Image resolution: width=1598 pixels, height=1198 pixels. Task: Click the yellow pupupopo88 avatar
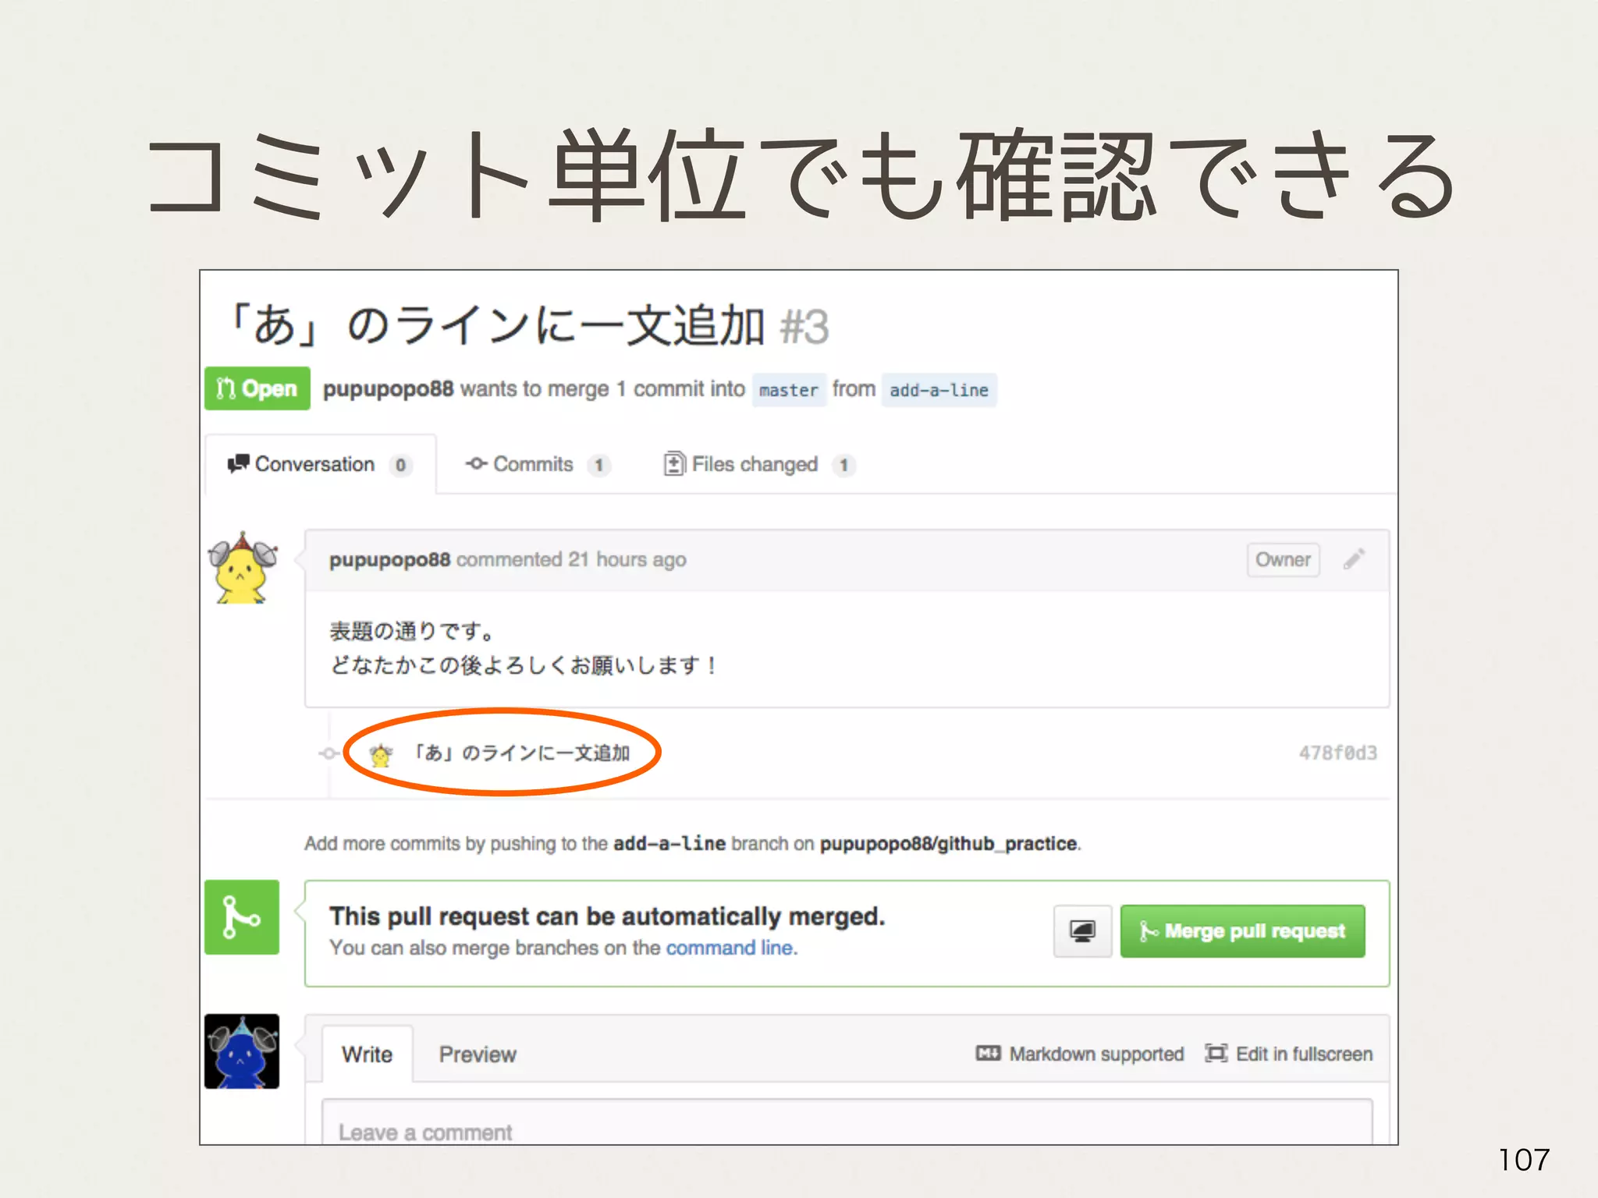point(242,569)
